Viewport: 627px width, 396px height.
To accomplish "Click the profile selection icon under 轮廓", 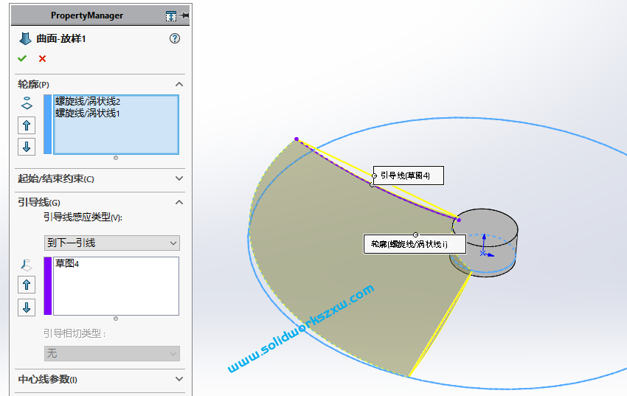I will coord(27,103).
